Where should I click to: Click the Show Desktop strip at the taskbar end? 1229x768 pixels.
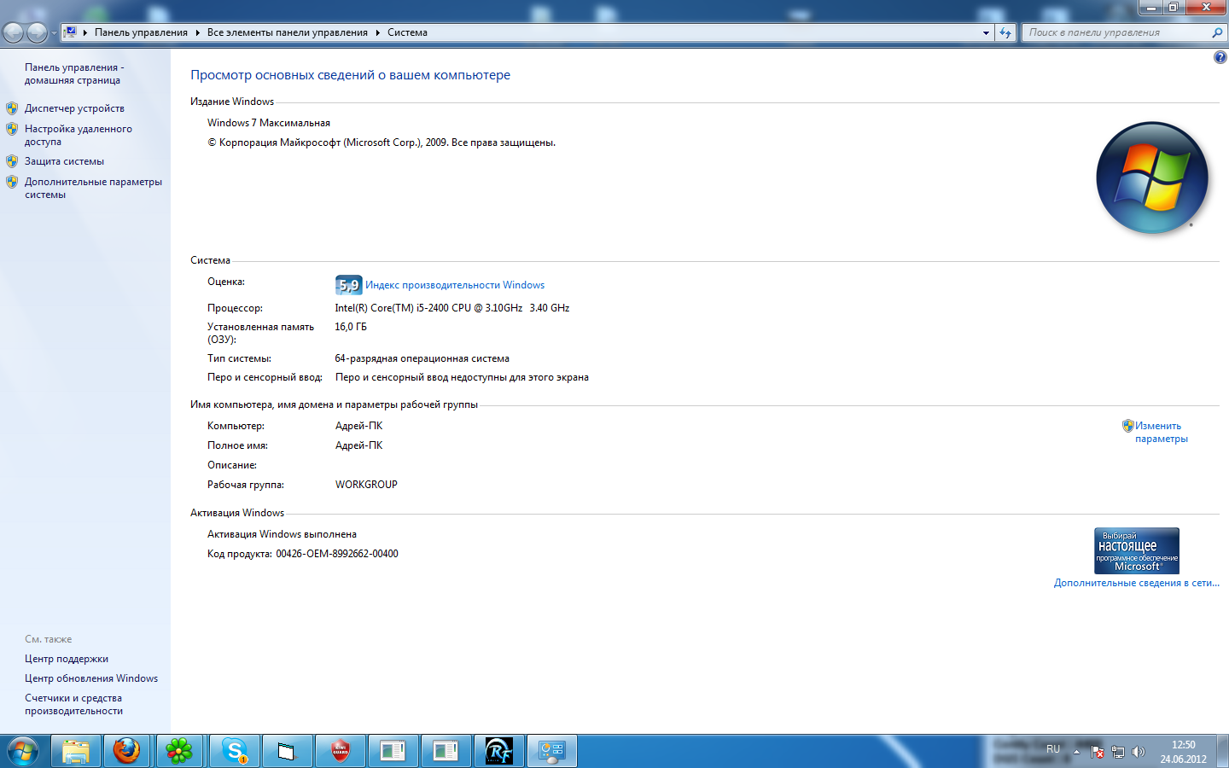click(1223, 751)
